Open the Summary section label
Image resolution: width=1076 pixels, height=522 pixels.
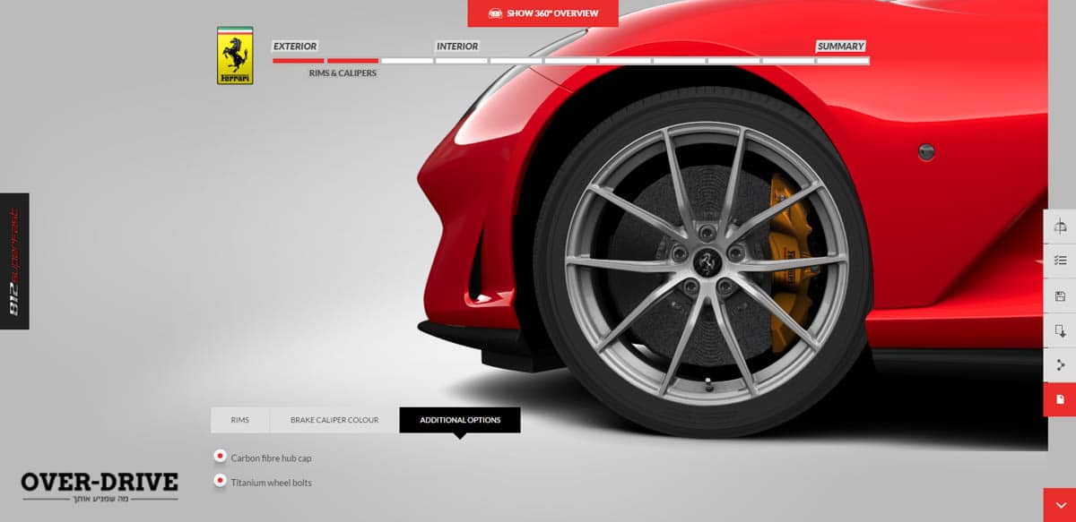[840, 47]
